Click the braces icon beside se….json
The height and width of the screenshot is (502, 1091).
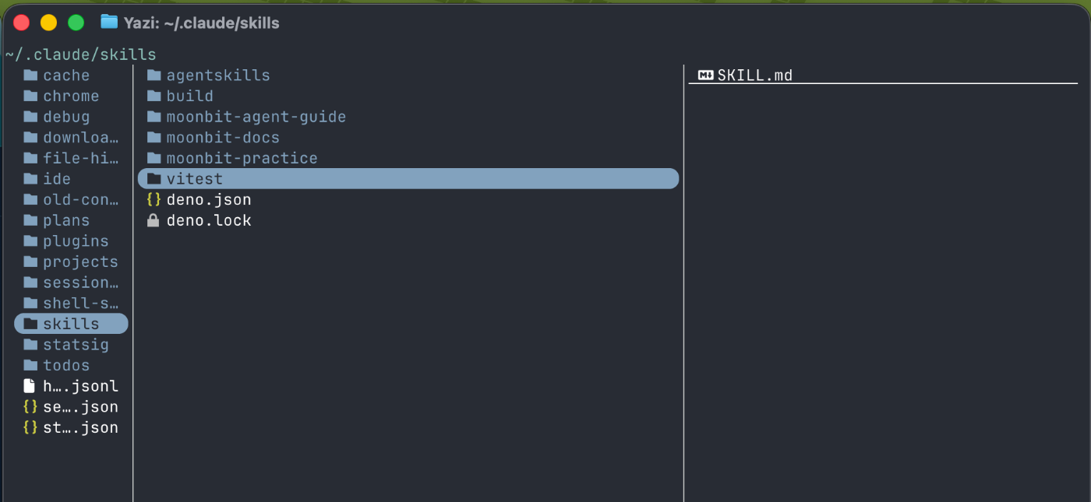point(30,407)
